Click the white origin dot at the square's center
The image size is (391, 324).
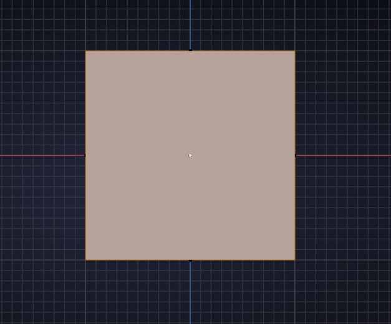[190, 156]
